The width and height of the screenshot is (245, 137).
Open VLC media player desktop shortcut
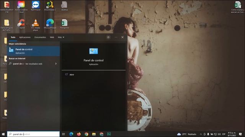coord(36,25)
